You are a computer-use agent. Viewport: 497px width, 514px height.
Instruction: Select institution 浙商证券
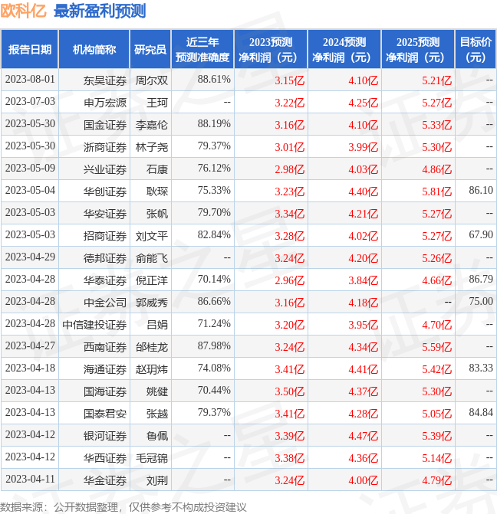[105, 148]
